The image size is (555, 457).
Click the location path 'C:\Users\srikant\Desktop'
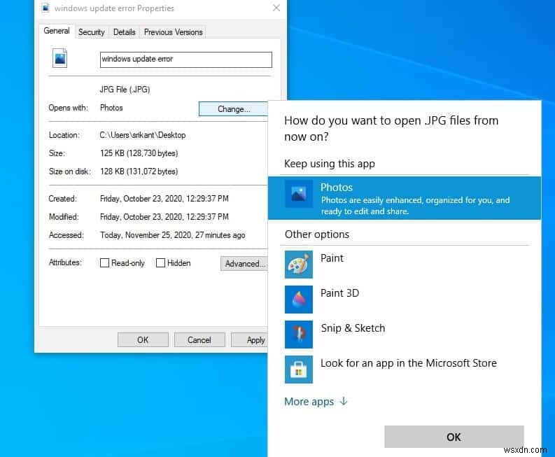coord(143,135)
